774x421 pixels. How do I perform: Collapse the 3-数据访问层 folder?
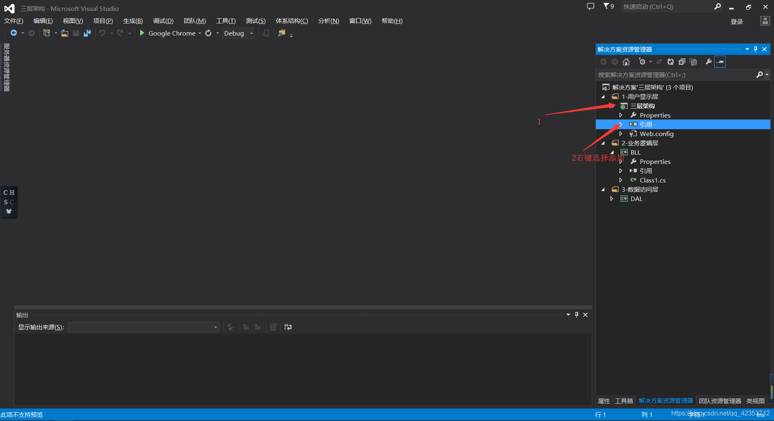[603, 190]
